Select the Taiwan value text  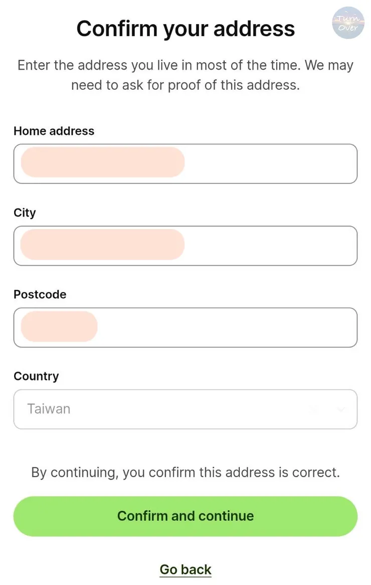[49, 409]
